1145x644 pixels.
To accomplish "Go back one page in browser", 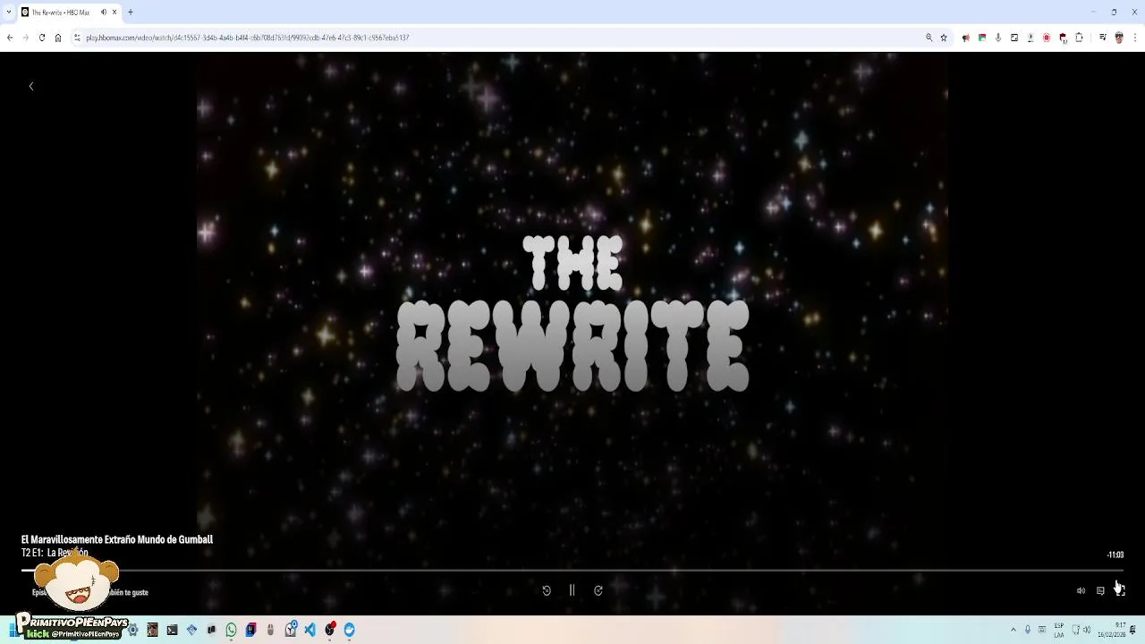I will click(x=10, y=38).
